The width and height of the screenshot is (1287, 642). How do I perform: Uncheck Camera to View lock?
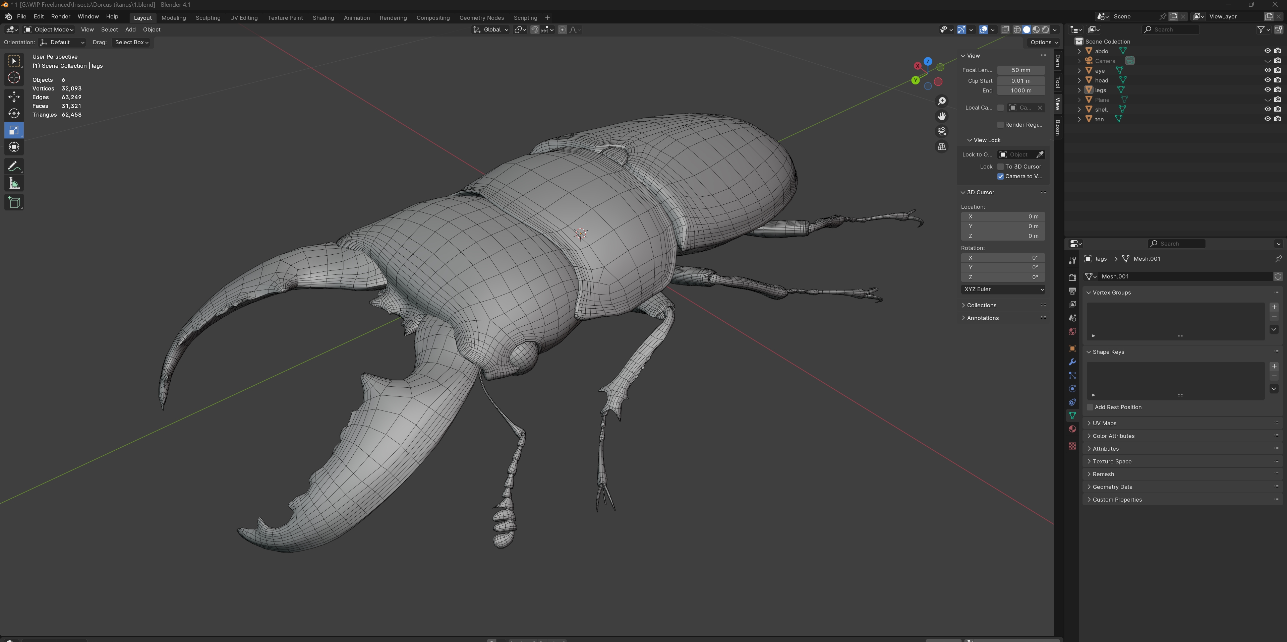[x=1001, y=176]
